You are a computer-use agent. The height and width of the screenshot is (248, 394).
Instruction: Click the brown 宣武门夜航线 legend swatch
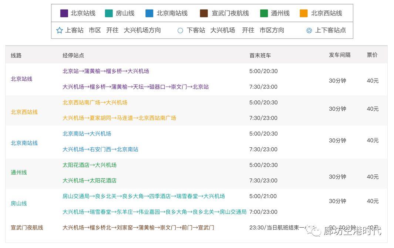pos(204,13)
